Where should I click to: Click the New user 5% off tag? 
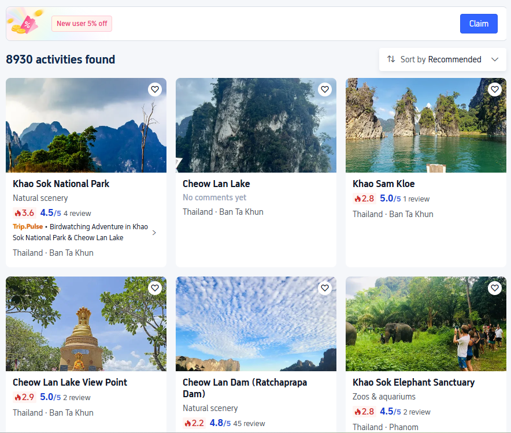(82, 24)
